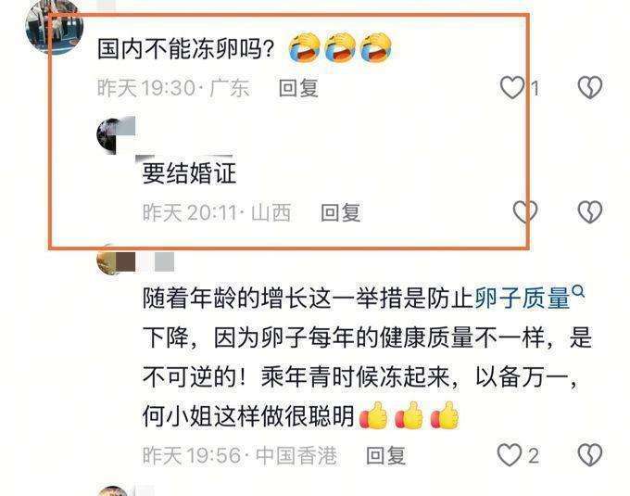This screenshot has height=496, width=630.
Task: Tap the thumbs-up emoji row
Action: [x=409, y=415]
